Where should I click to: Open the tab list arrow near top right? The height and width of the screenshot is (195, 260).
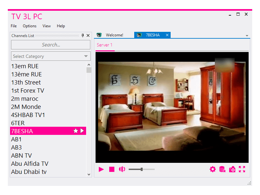pyautogui.click(x=246, y=35)
